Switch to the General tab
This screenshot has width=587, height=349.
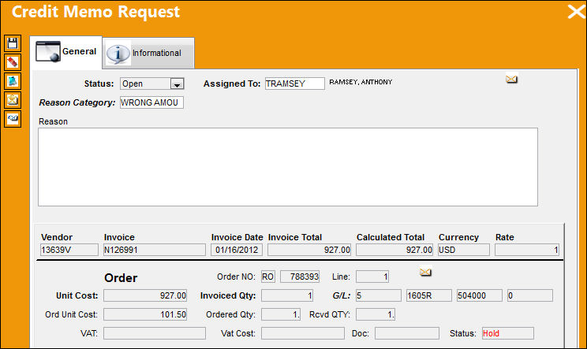point(66,51)
